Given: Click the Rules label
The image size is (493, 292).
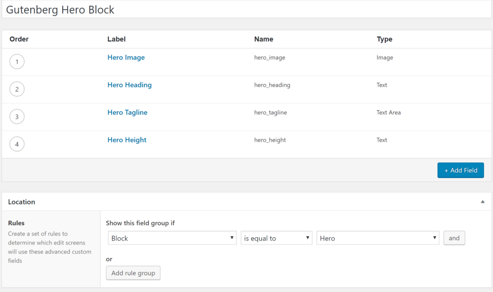Looking at the screenshot, I should click(x=16, y=223).
